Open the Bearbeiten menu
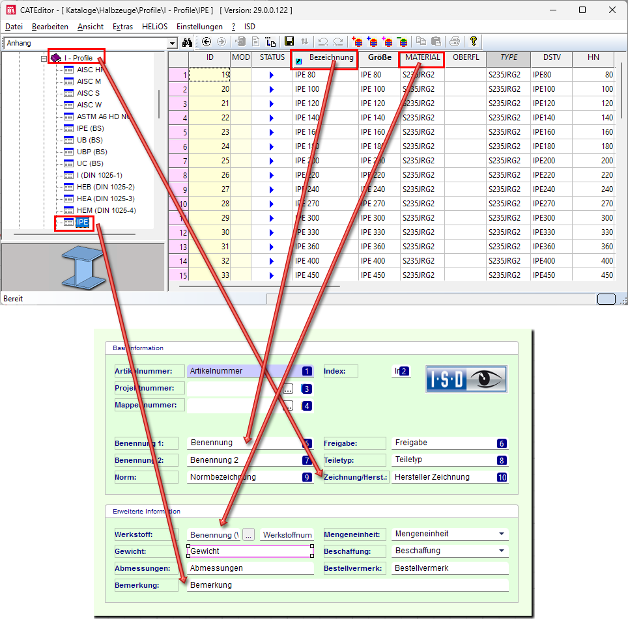 tap(50, 27)
